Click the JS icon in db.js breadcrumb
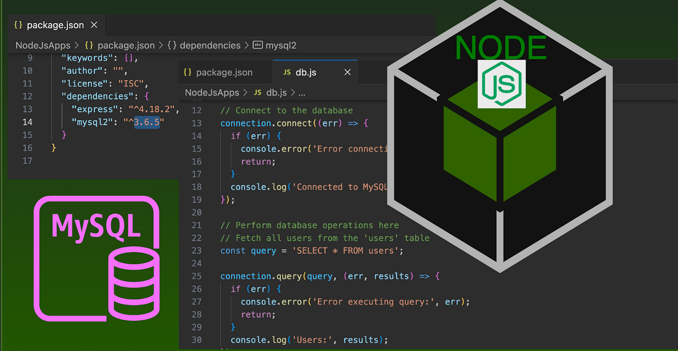Image resolution: width=678 pixels, height=351 pixels. [258, 92]
